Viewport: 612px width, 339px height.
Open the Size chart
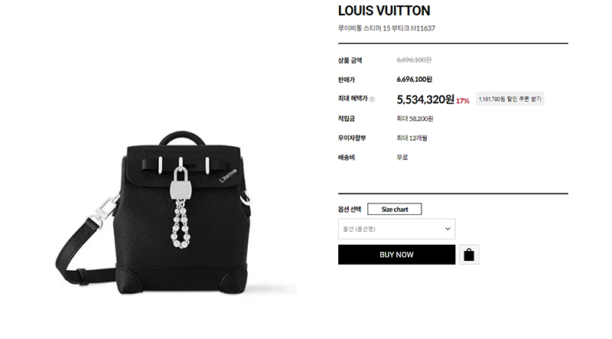(394, 209)
